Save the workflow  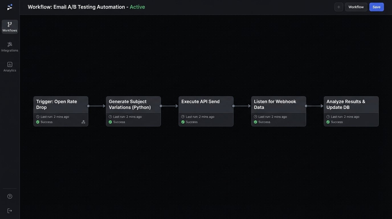tap(376, 7)
